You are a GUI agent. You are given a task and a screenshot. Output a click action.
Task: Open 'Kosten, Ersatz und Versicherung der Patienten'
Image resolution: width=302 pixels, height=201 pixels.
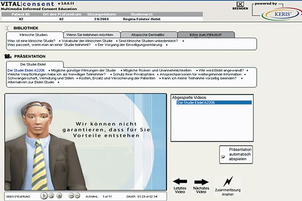point(117,78)
